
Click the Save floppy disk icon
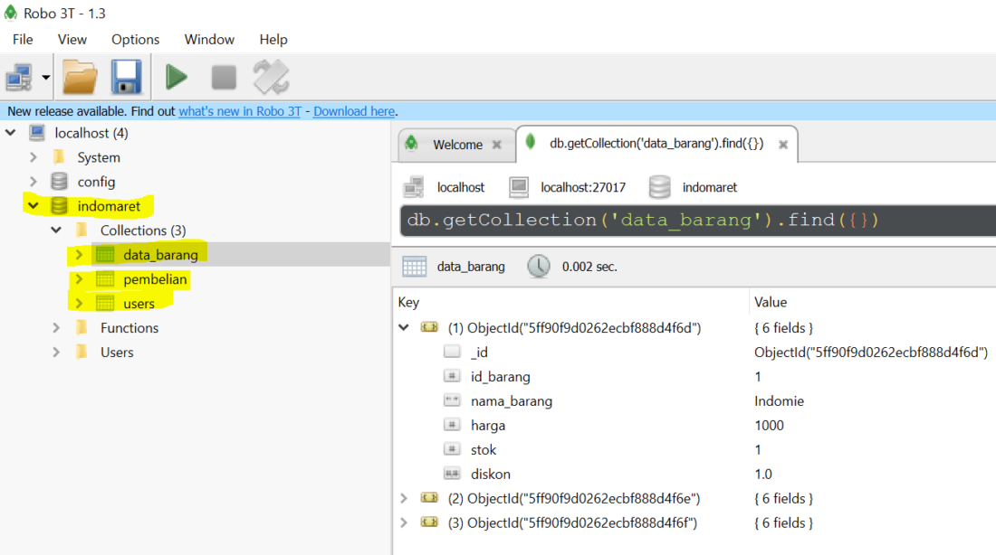point(127,78)
